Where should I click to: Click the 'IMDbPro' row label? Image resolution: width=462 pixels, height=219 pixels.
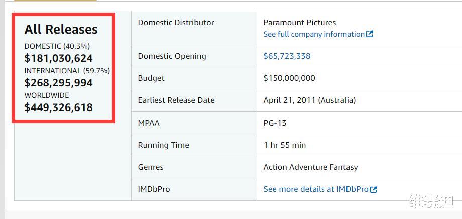(x=154, y=189)
